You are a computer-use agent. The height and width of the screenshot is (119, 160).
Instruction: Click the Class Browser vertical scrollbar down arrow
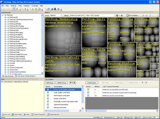[42, 73]
